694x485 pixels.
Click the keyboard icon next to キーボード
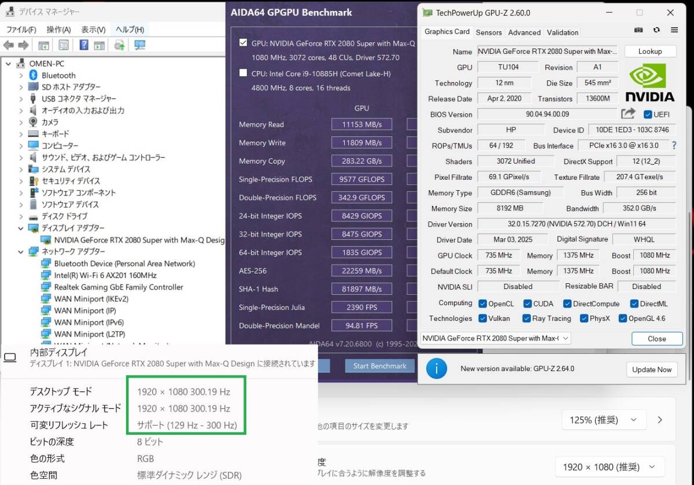[34, 134]
